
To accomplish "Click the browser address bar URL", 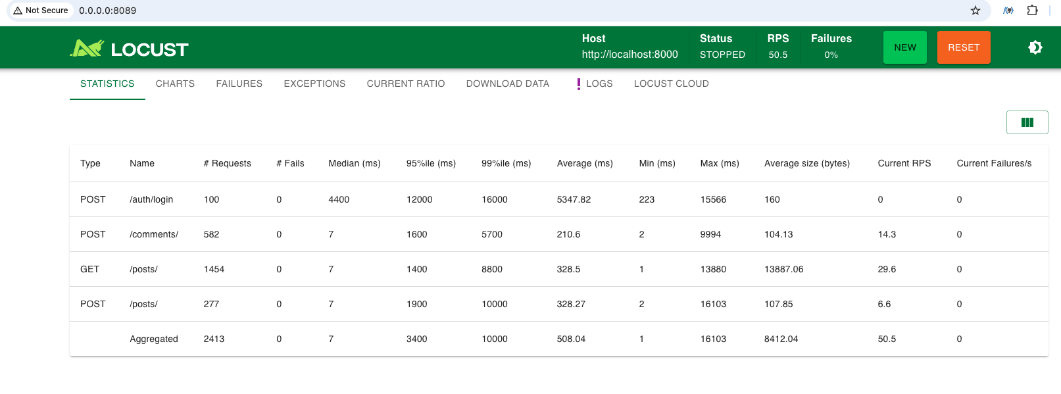I will pos(108,11).
